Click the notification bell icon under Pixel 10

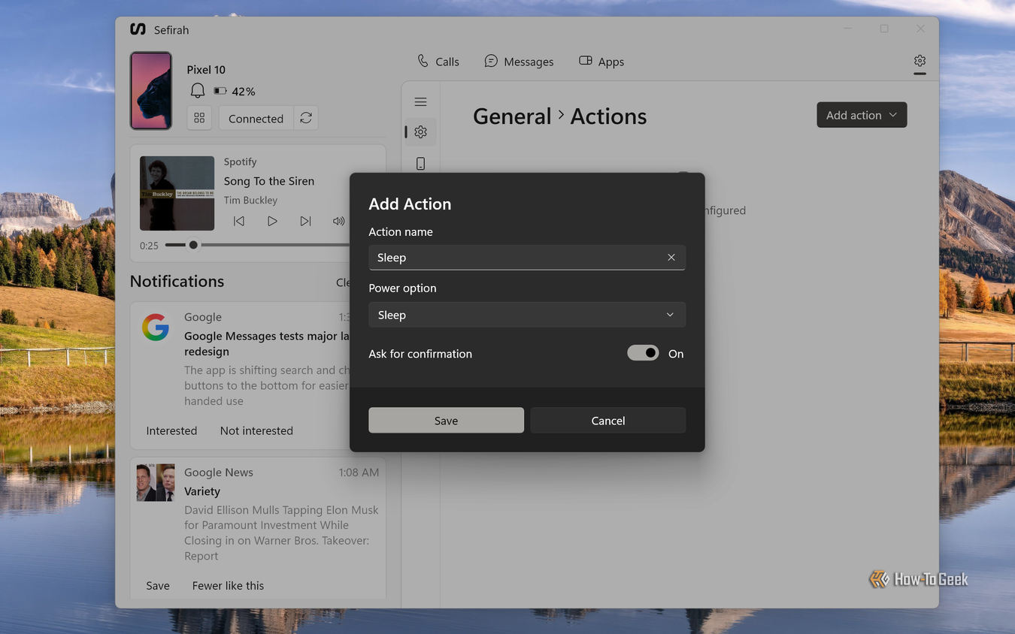197,91
